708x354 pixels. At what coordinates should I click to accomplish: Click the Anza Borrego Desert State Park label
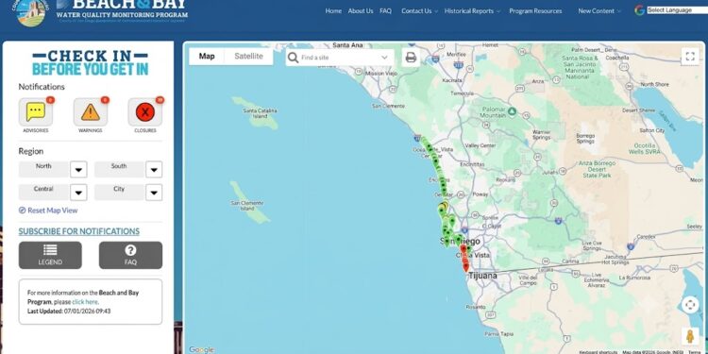[x=597, y=169]
